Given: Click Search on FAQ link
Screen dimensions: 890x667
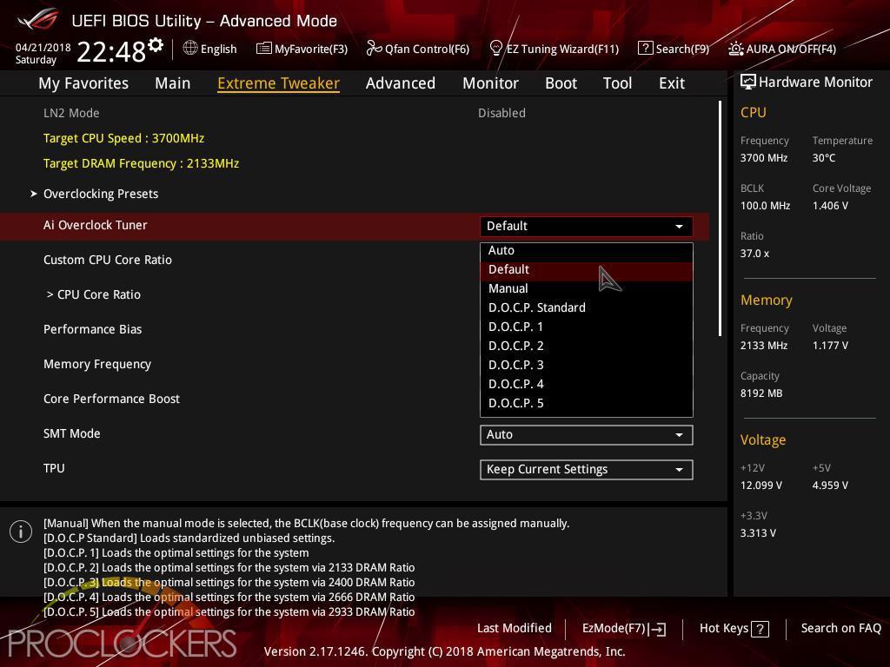Looking at the screenshot, I should click(x=840, y=629).
